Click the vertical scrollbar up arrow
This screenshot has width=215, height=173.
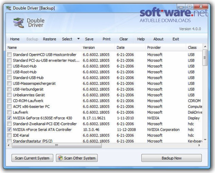(205, 47)
